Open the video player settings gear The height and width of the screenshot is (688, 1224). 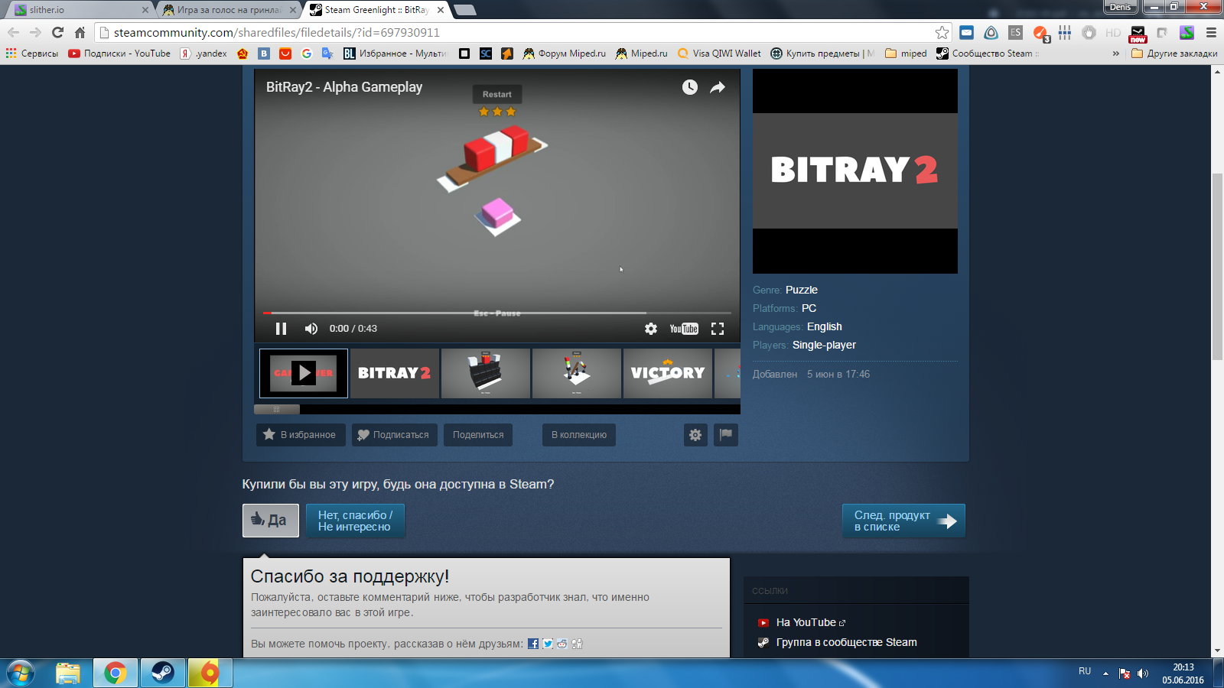click(x=651, y=329)
